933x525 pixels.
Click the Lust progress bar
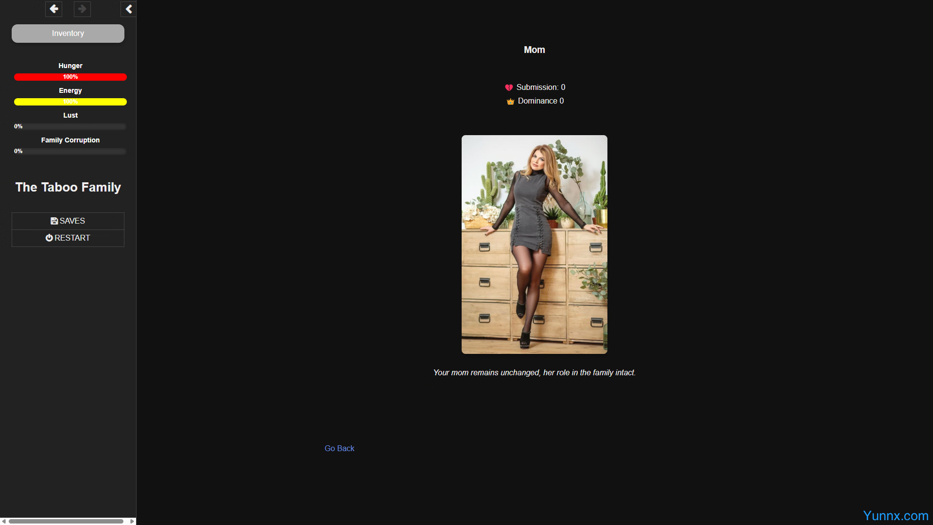tap(70, 126)
